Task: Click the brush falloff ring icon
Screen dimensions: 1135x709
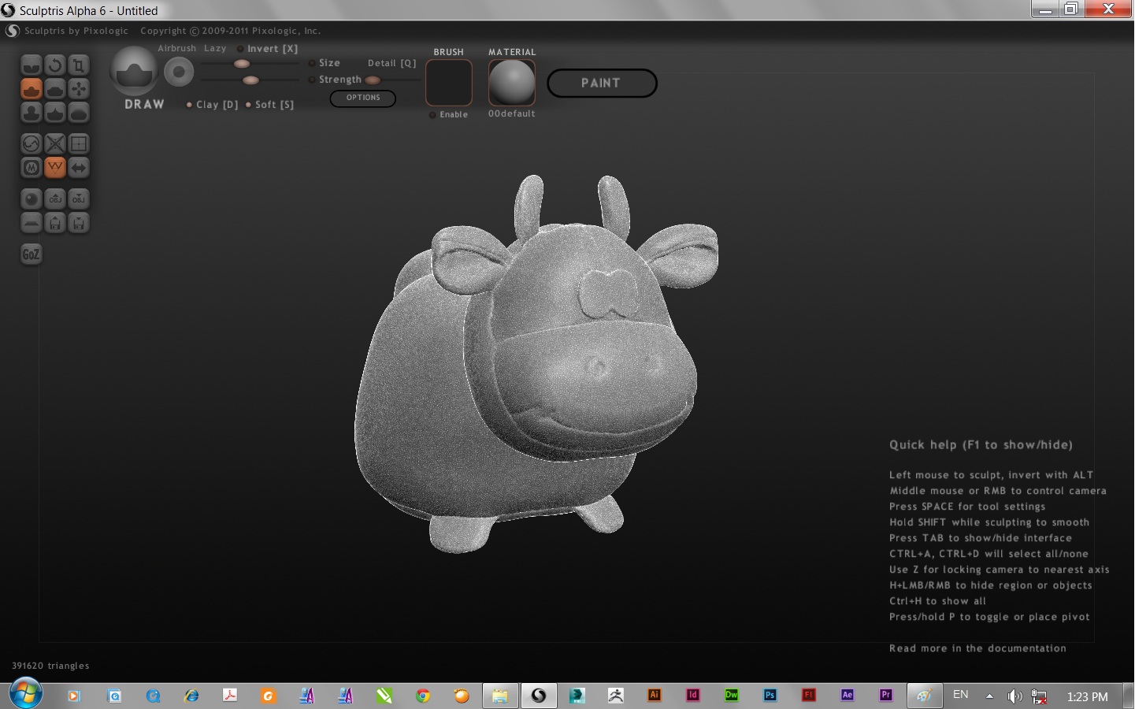Action: point(179,72)
